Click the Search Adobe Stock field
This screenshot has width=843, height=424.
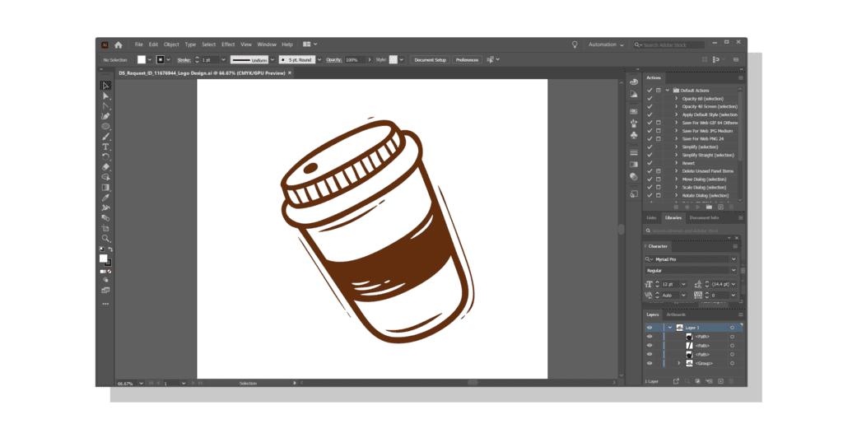click(668, 45)
